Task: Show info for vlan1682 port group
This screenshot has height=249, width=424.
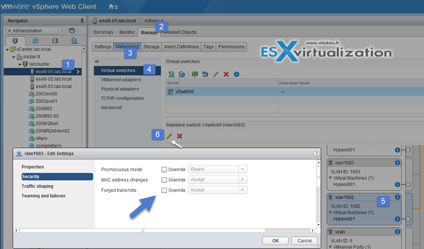Action: coord(397,197)
